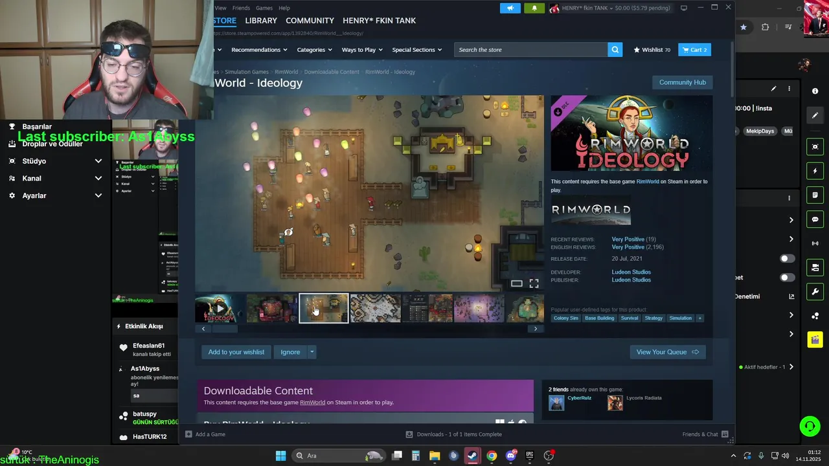Open the Help menu in Steam

284,8
